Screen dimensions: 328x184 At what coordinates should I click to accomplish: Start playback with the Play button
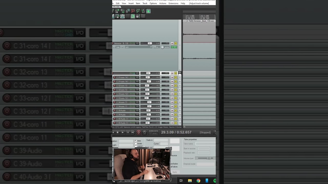coord(122,132)
